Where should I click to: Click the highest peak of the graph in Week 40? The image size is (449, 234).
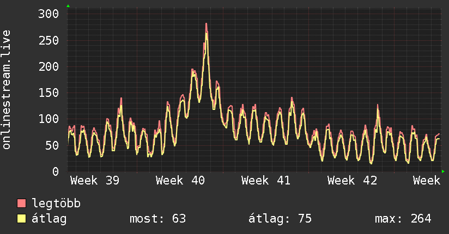[x=206, y=24]
